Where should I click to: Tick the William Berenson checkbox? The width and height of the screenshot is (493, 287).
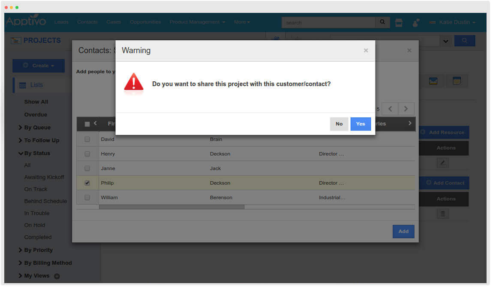pyautogui.click(x=87, y=197)
